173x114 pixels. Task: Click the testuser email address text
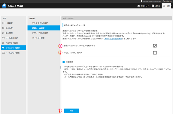[152, 1]
